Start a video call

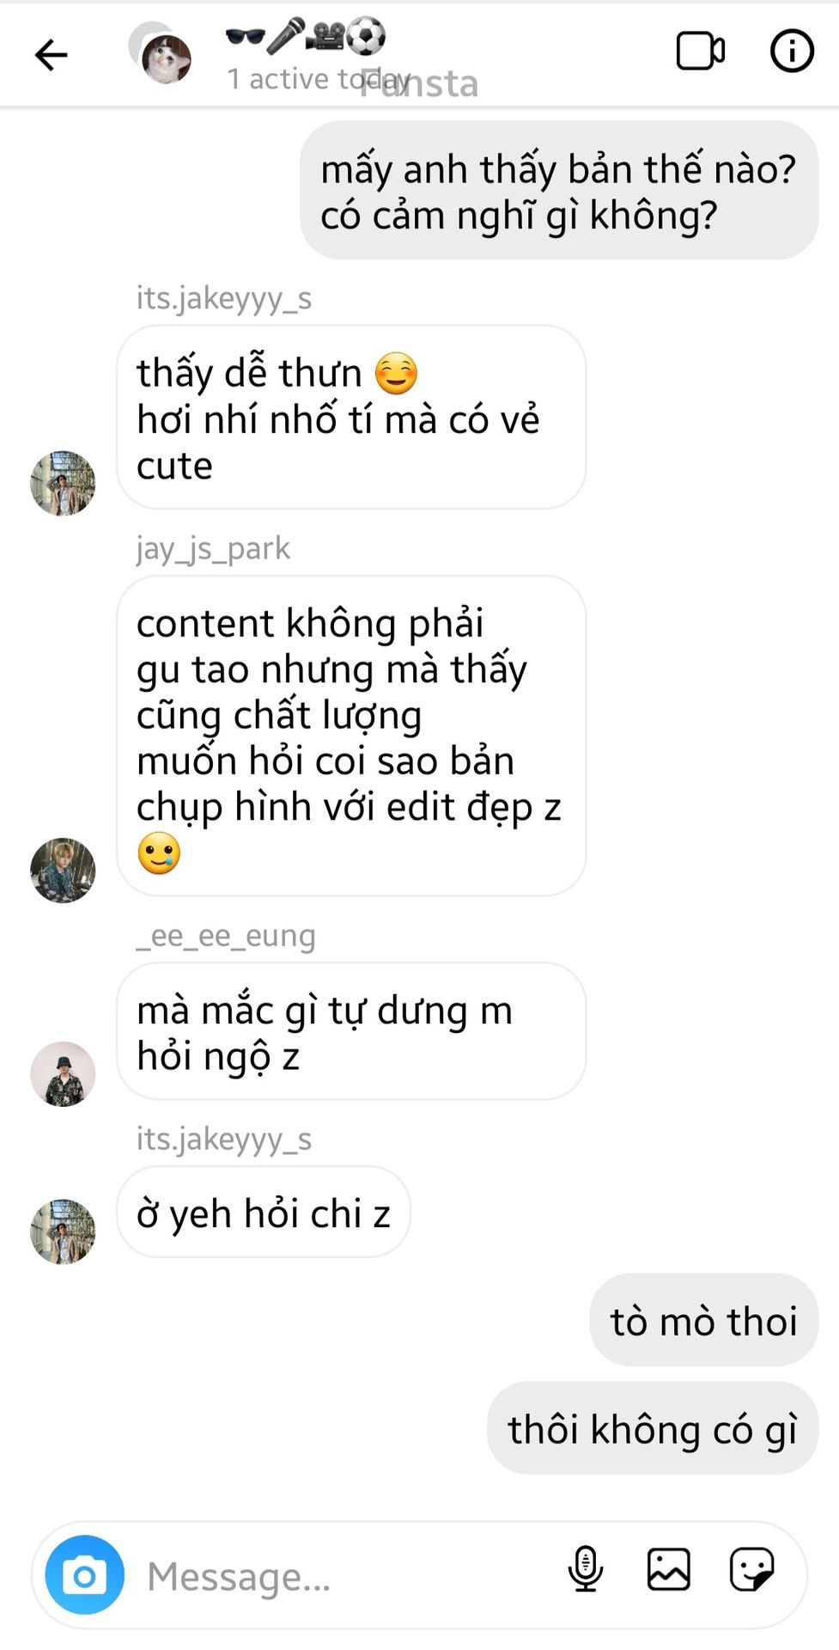701,52
